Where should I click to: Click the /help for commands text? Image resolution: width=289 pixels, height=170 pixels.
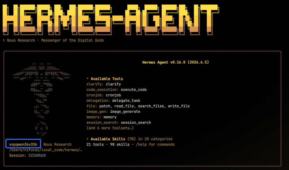pyautogui.click(x=155, y=144)
